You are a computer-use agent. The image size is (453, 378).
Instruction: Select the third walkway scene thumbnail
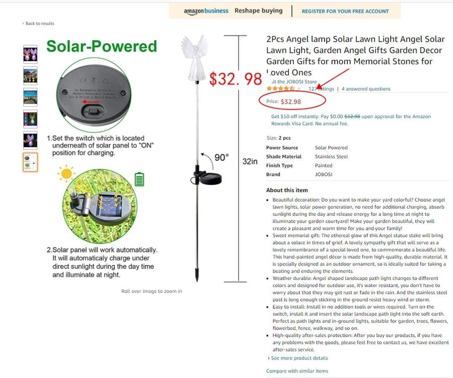(30, 97)
